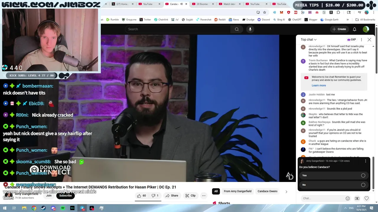
Task: Open Steam from the taskbar
Action: click(x=43, y=208)
